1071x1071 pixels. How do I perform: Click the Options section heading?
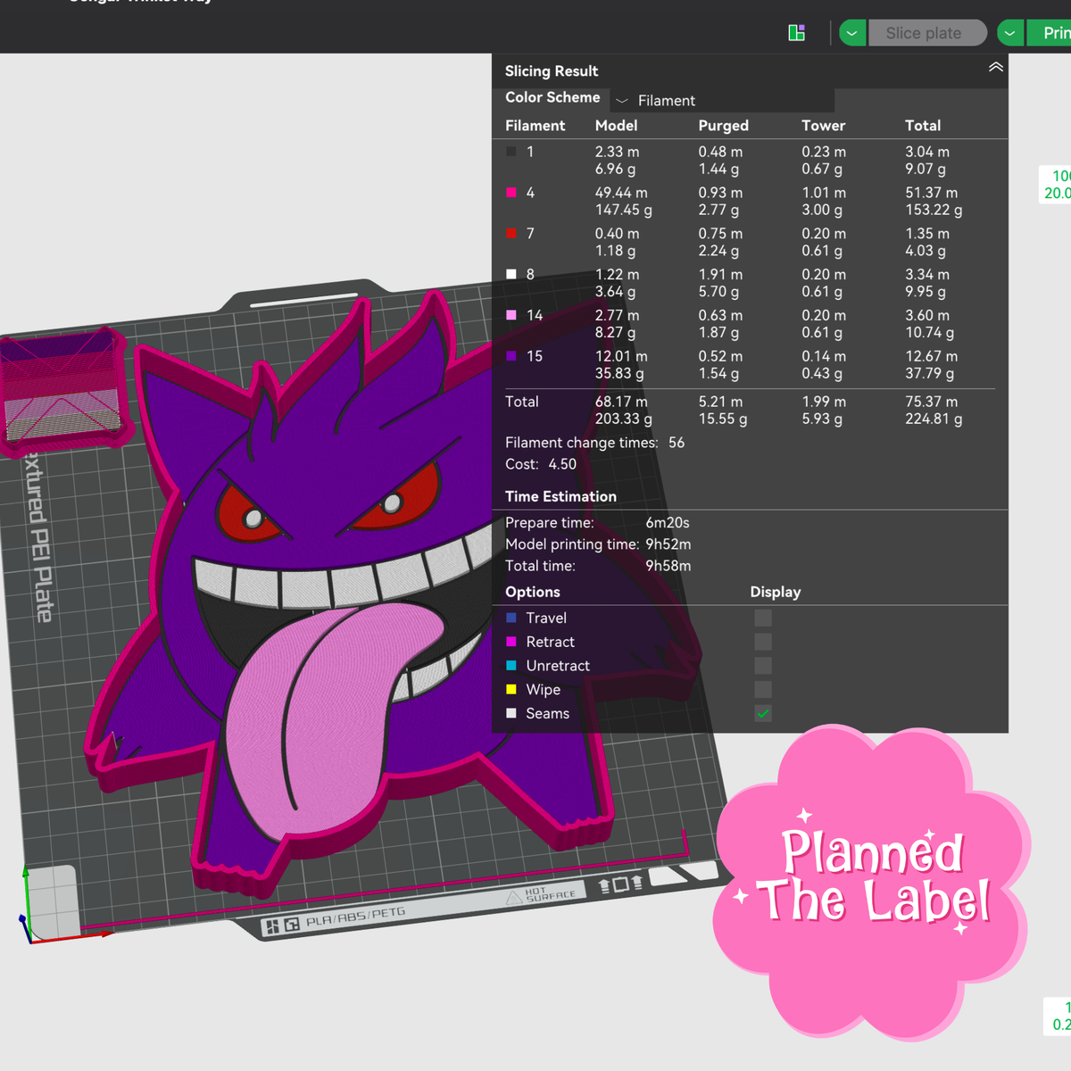point(533,592)
